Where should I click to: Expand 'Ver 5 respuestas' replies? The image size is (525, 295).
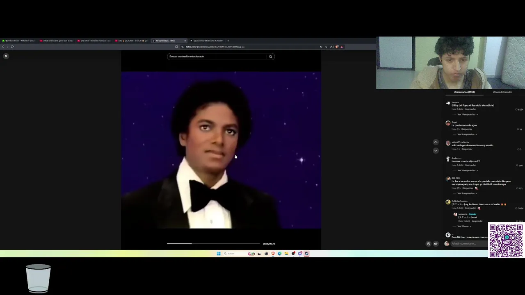pos(467,134)
